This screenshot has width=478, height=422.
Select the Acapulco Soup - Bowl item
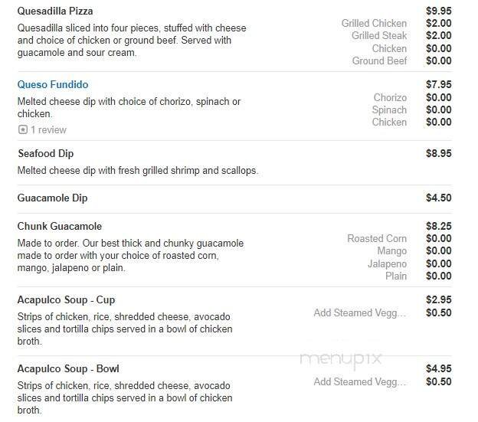tap(68, 369)
